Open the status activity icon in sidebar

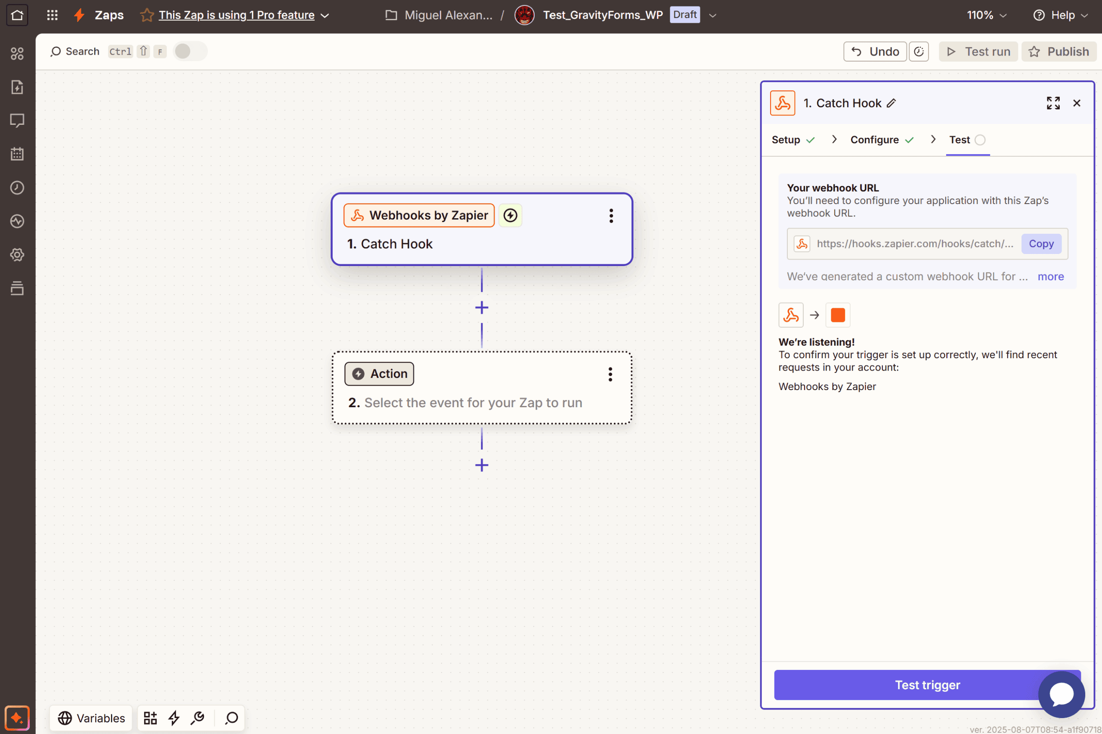click(17, 221)
